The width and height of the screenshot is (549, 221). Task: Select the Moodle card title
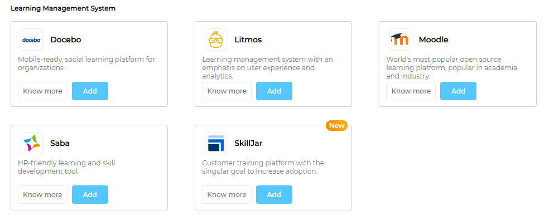pos(434,40)
